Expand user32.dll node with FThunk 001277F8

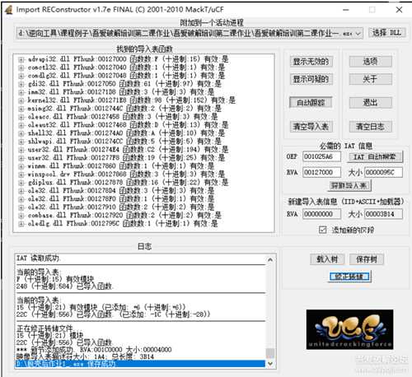pyautogui.click(x=21, y=158)
